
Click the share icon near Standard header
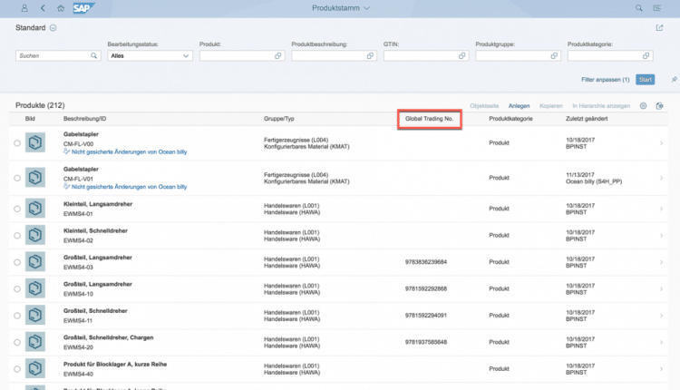(659, 28)
